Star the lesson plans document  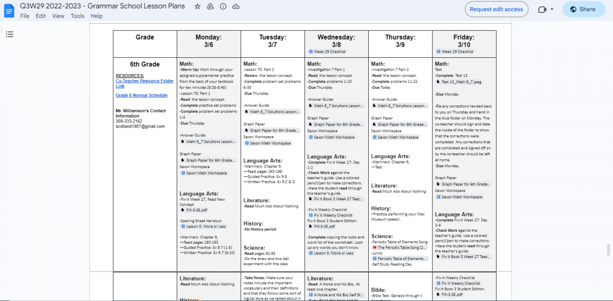[x=197, y=6]
